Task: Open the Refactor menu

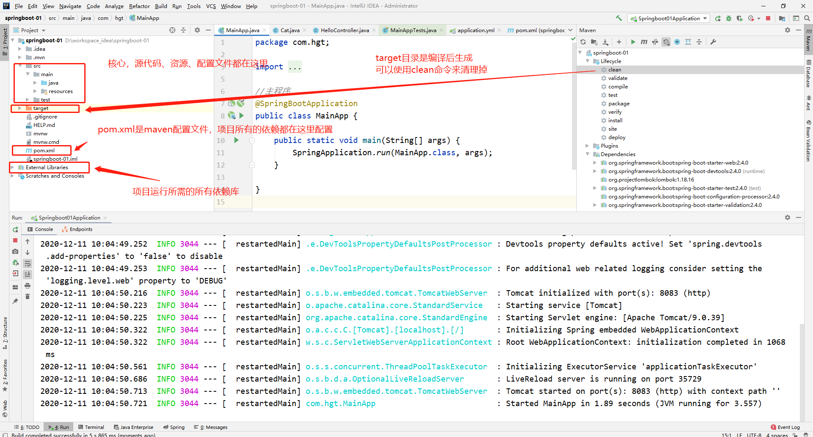Action: click(x=139, y=6)
